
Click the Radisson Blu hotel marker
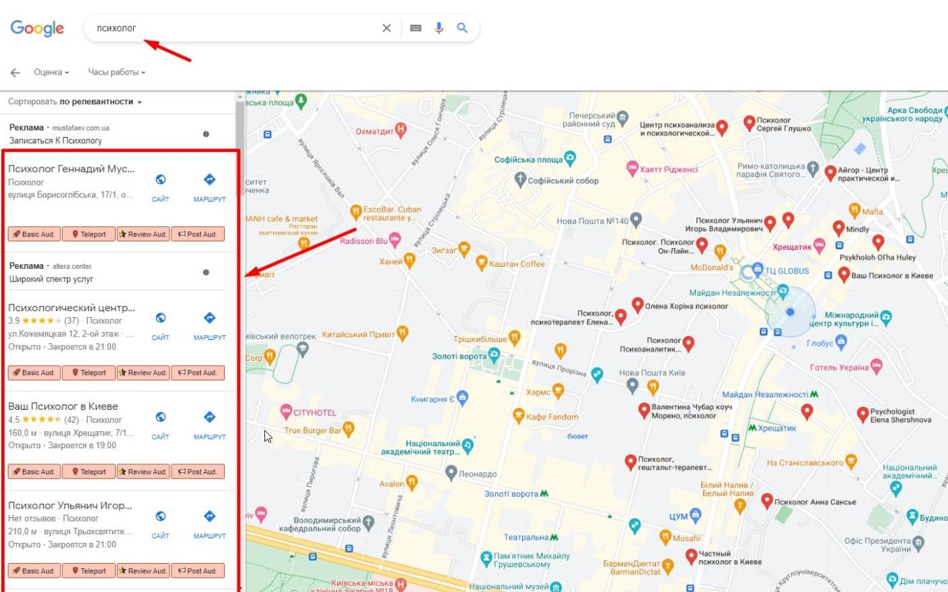click(x=395, y=240)
